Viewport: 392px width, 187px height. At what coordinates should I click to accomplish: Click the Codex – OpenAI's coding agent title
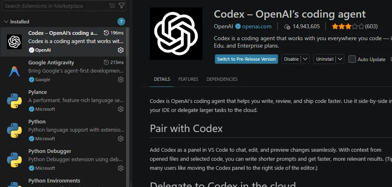coord(290,14)
